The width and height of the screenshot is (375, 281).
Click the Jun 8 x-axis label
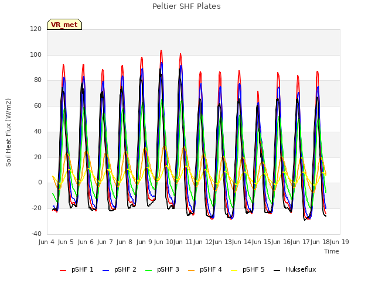124,242
